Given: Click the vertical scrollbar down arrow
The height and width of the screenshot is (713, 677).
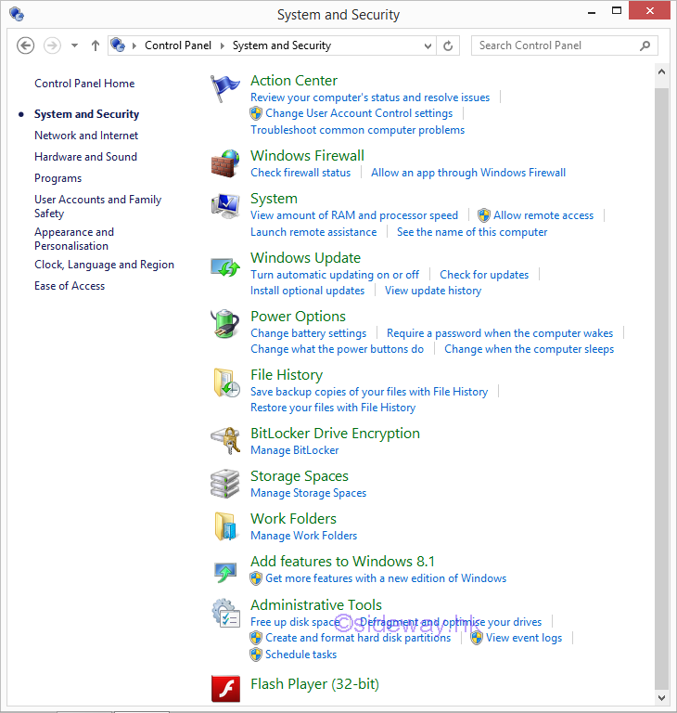Looking at the screenshot, I should 661,696.
